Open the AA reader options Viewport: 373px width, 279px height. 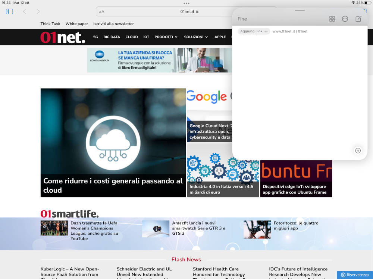101,12
